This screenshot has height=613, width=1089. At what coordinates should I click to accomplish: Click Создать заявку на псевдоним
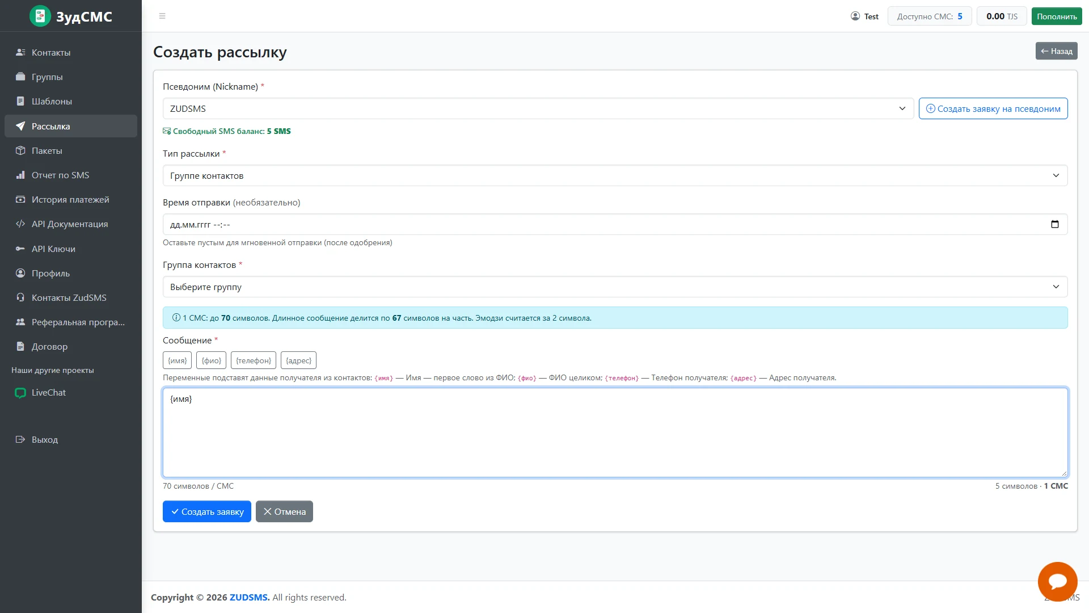pos(993,108)
